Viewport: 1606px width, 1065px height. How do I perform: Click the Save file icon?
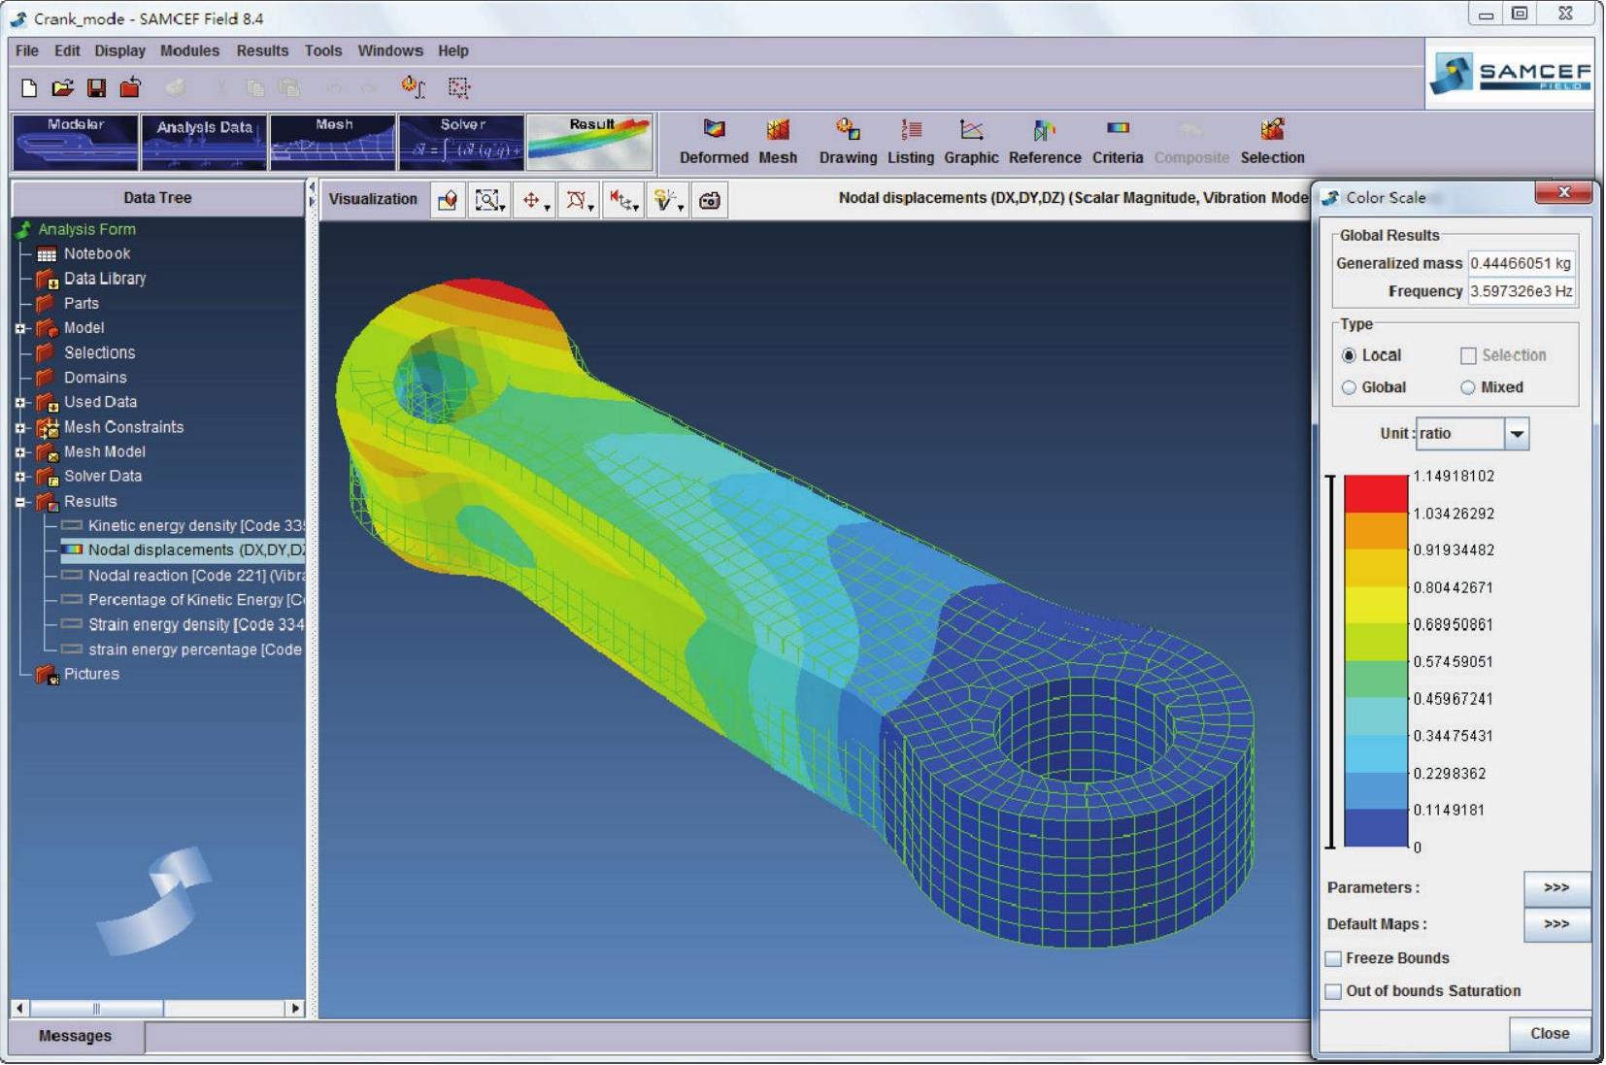click(96, 88)
